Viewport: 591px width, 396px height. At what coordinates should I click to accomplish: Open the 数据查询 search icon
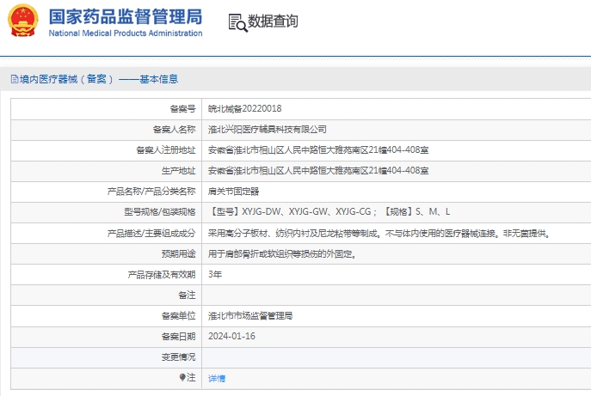pyautogui.click(x=237, y=22)
